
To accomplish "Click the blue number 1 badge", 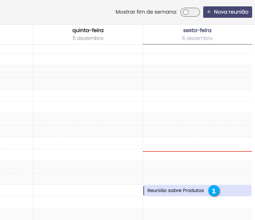I will (214, 191).
